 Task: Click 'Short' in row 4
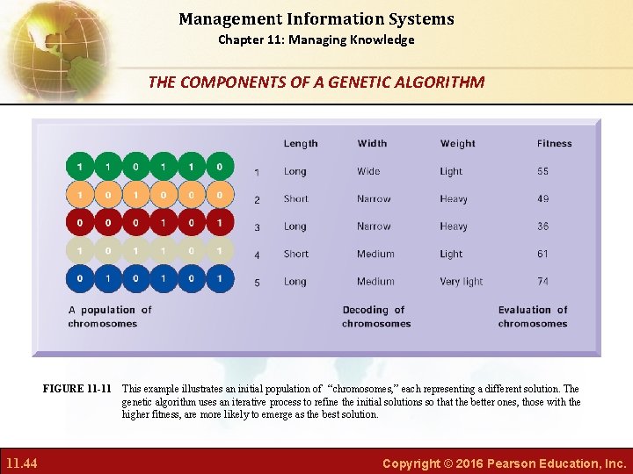point(296,254)
